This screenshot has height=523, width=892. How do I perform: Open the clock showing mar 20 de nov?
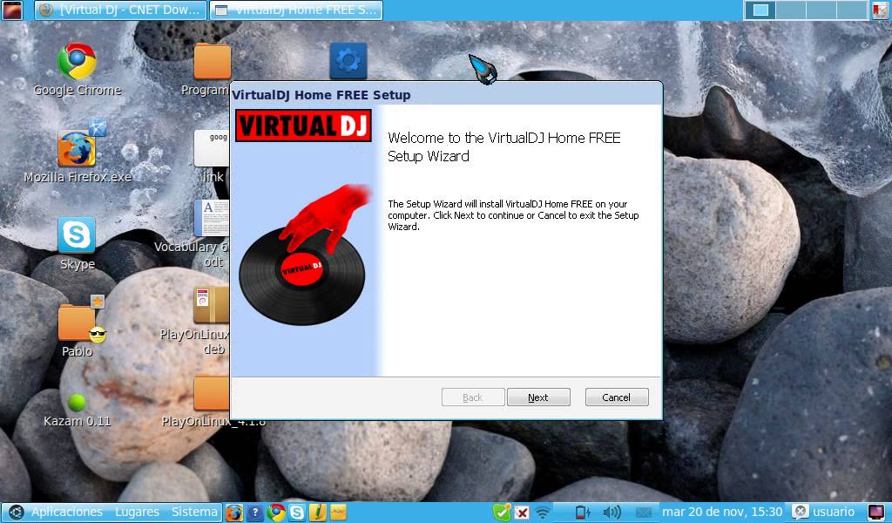point(722,512)
